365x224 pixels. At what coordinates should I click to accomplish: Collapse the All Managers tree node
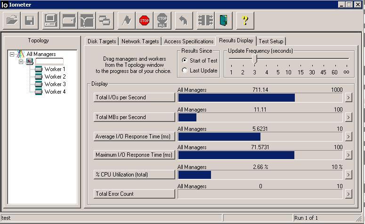[12, 55]
